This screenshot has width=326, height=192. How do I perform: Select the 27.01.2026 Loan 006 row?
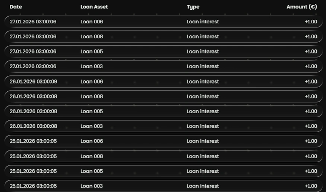pyautogui.click(x=163, y=22)
